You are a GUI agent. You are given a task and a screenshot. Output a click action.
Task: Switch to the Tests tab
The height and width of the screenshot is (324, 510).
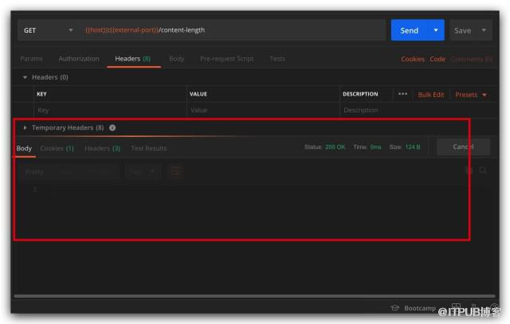277,59
